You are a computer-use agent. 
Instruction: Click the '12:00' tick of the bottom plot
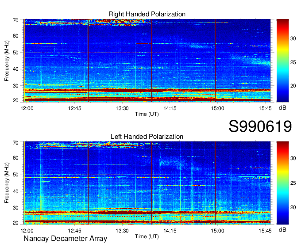click(x=27, y=231)
